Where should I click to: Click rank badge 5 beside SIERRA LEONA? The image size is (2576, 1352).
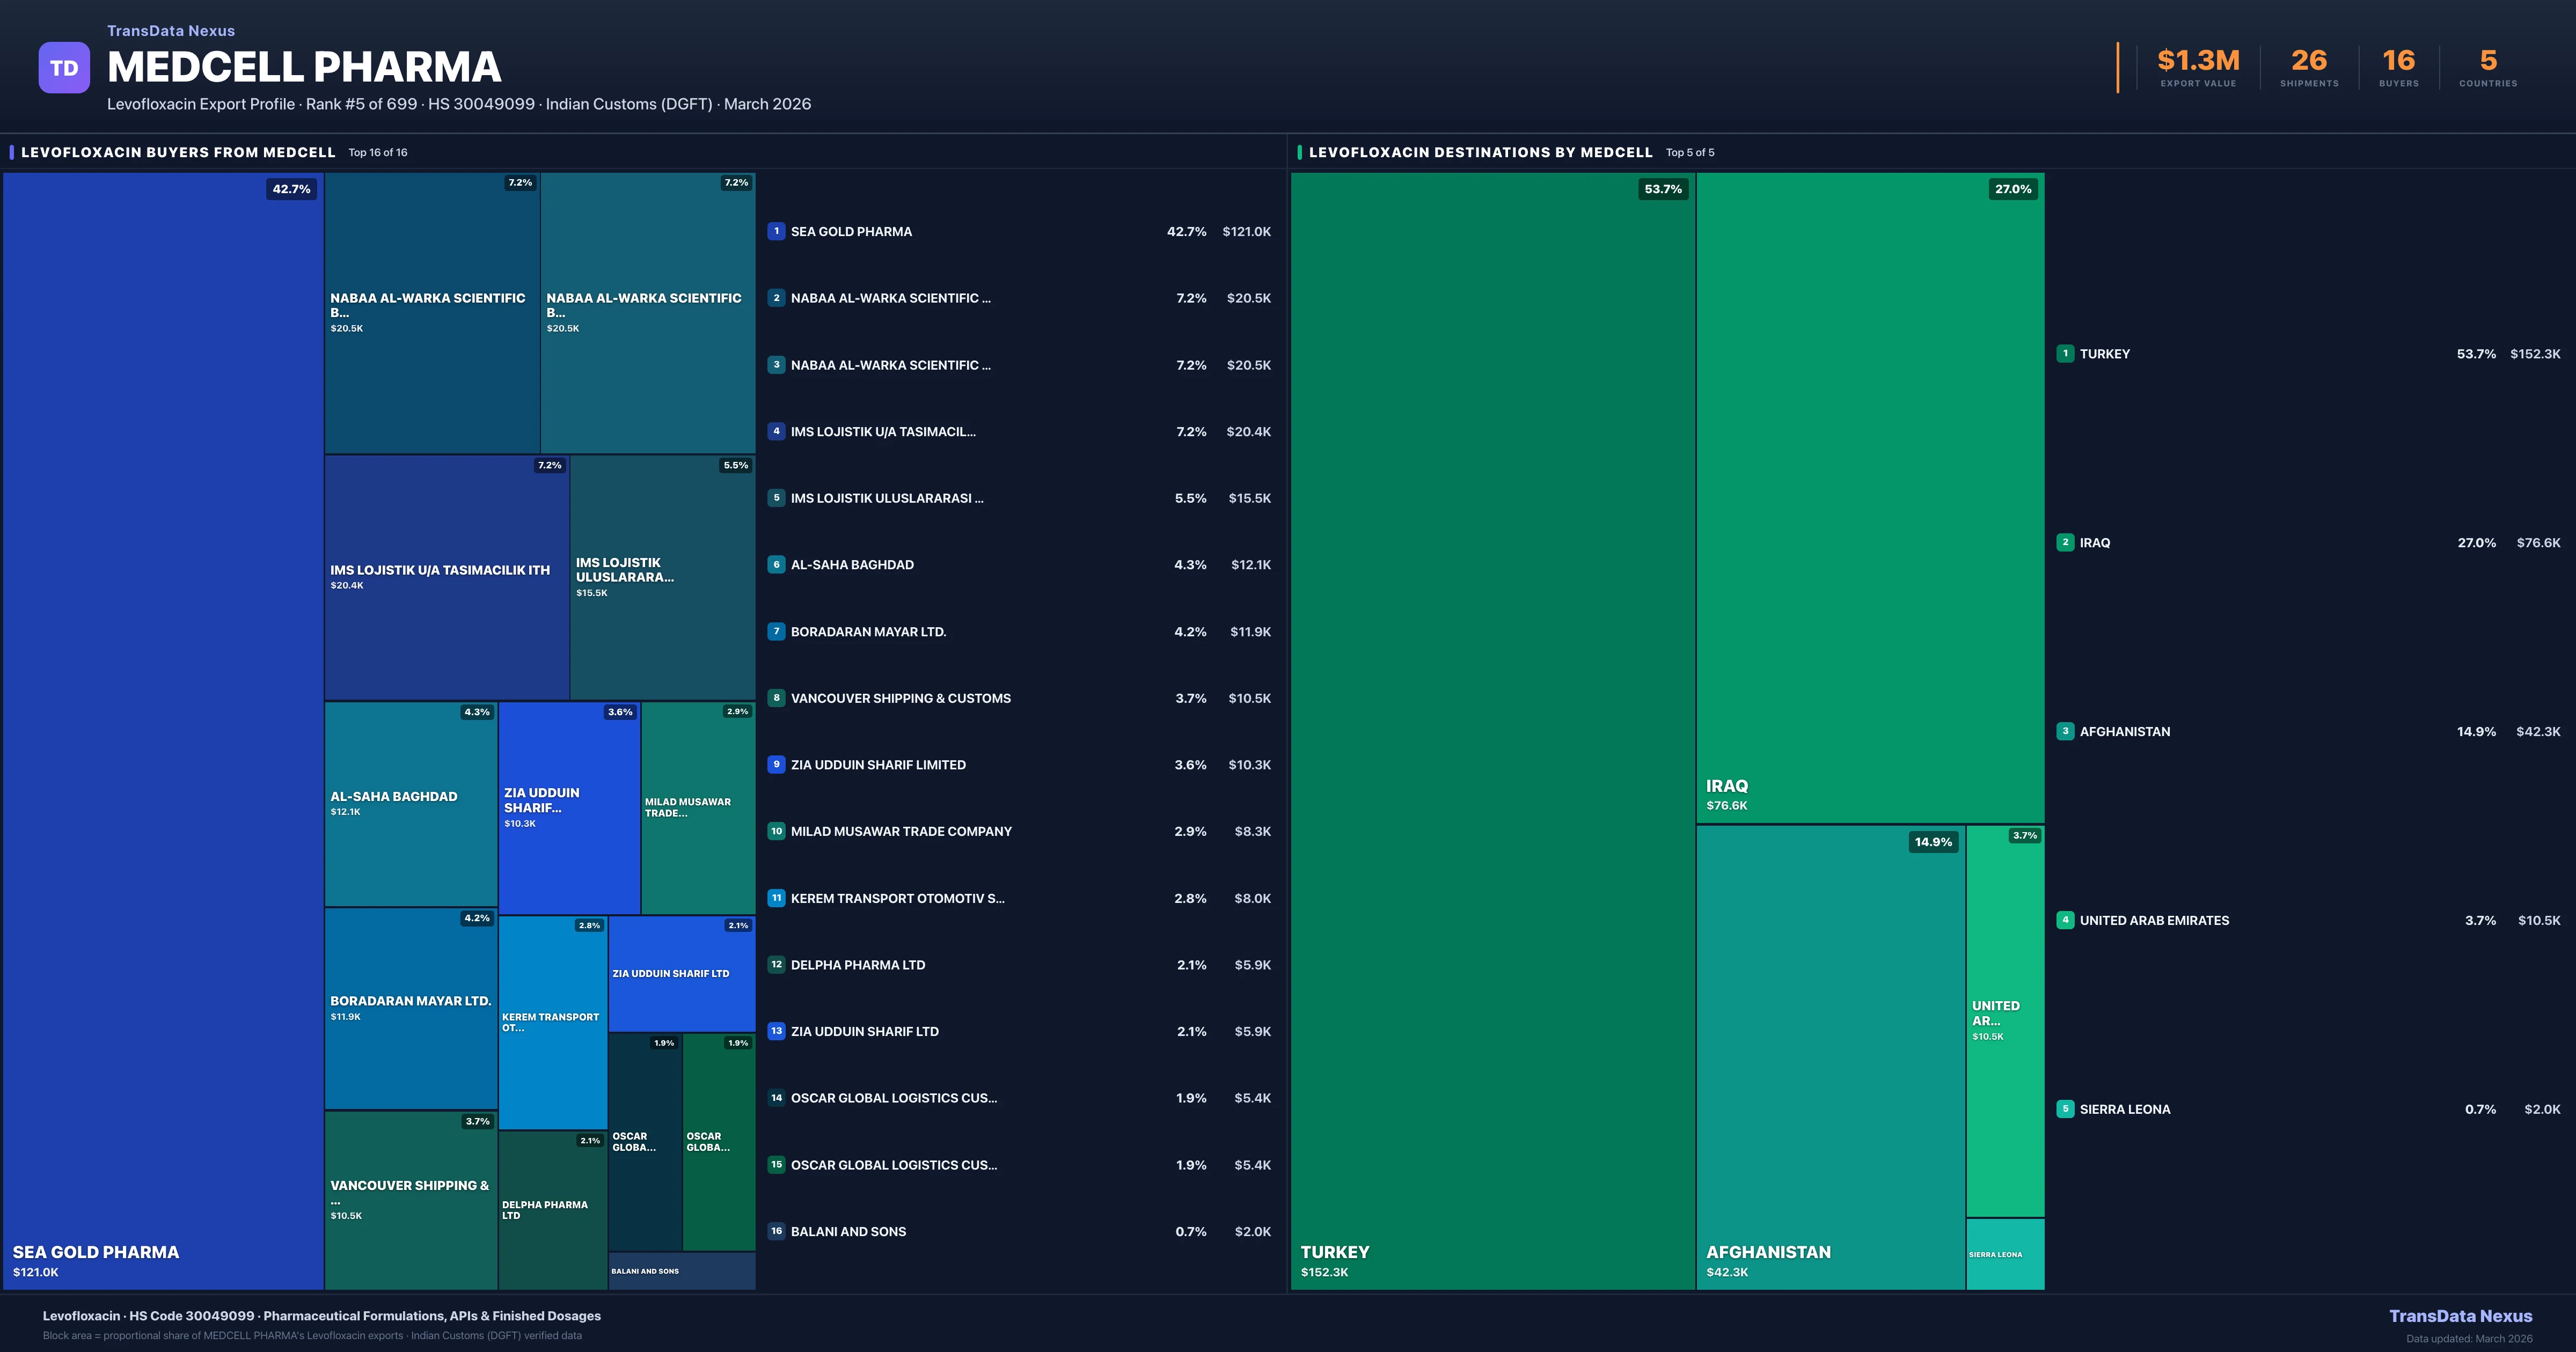click(2065, 1109)
